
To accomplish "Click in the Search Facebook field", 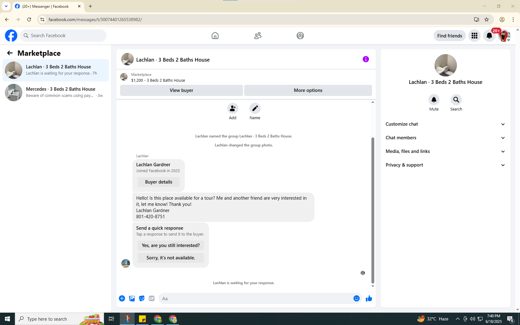I will point(63,36).
